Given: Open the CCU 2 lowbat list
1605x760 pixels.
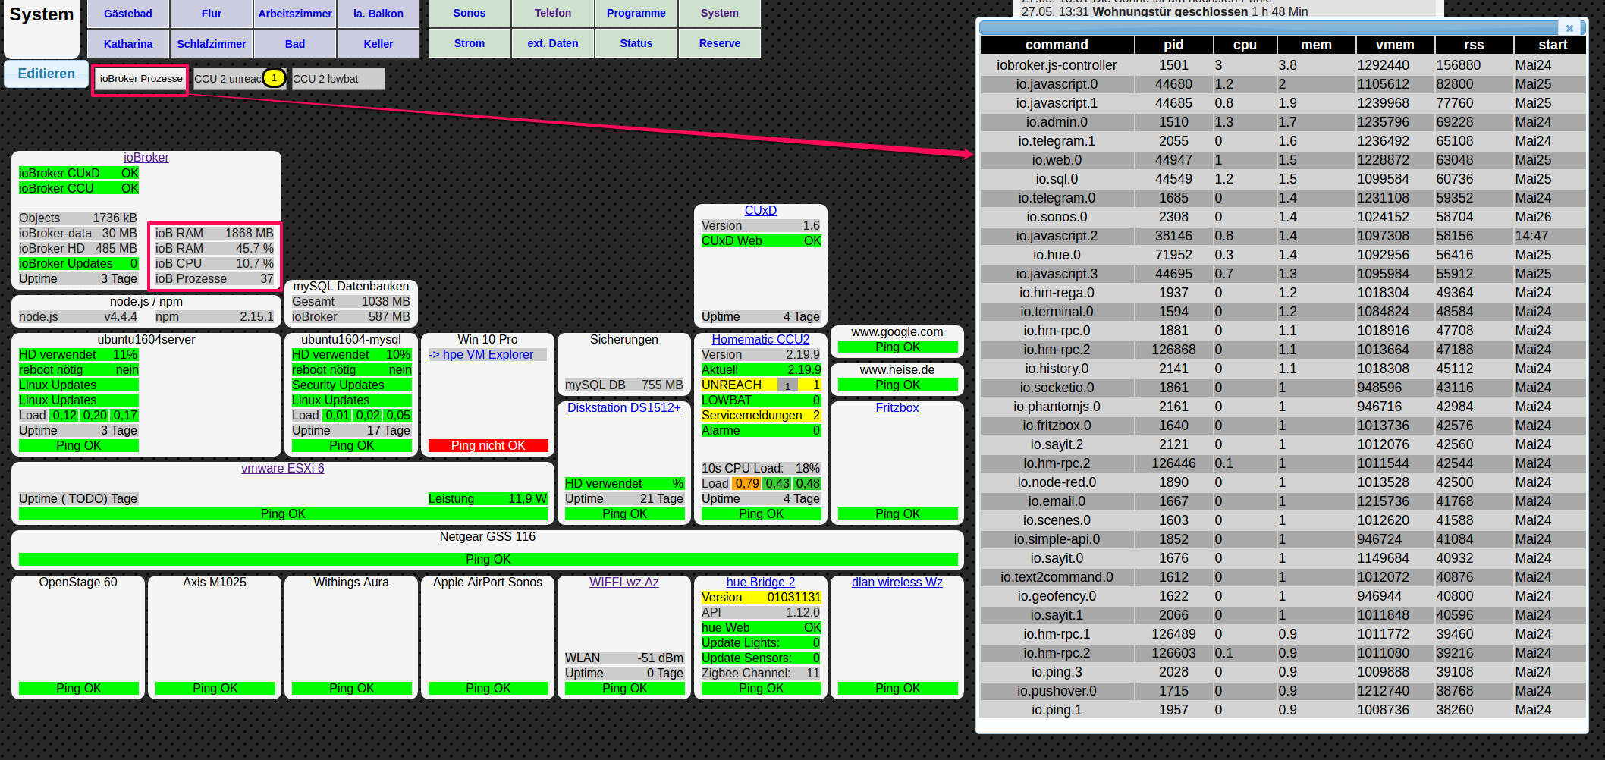Looking at the screenshot, I should pos(338,79).
